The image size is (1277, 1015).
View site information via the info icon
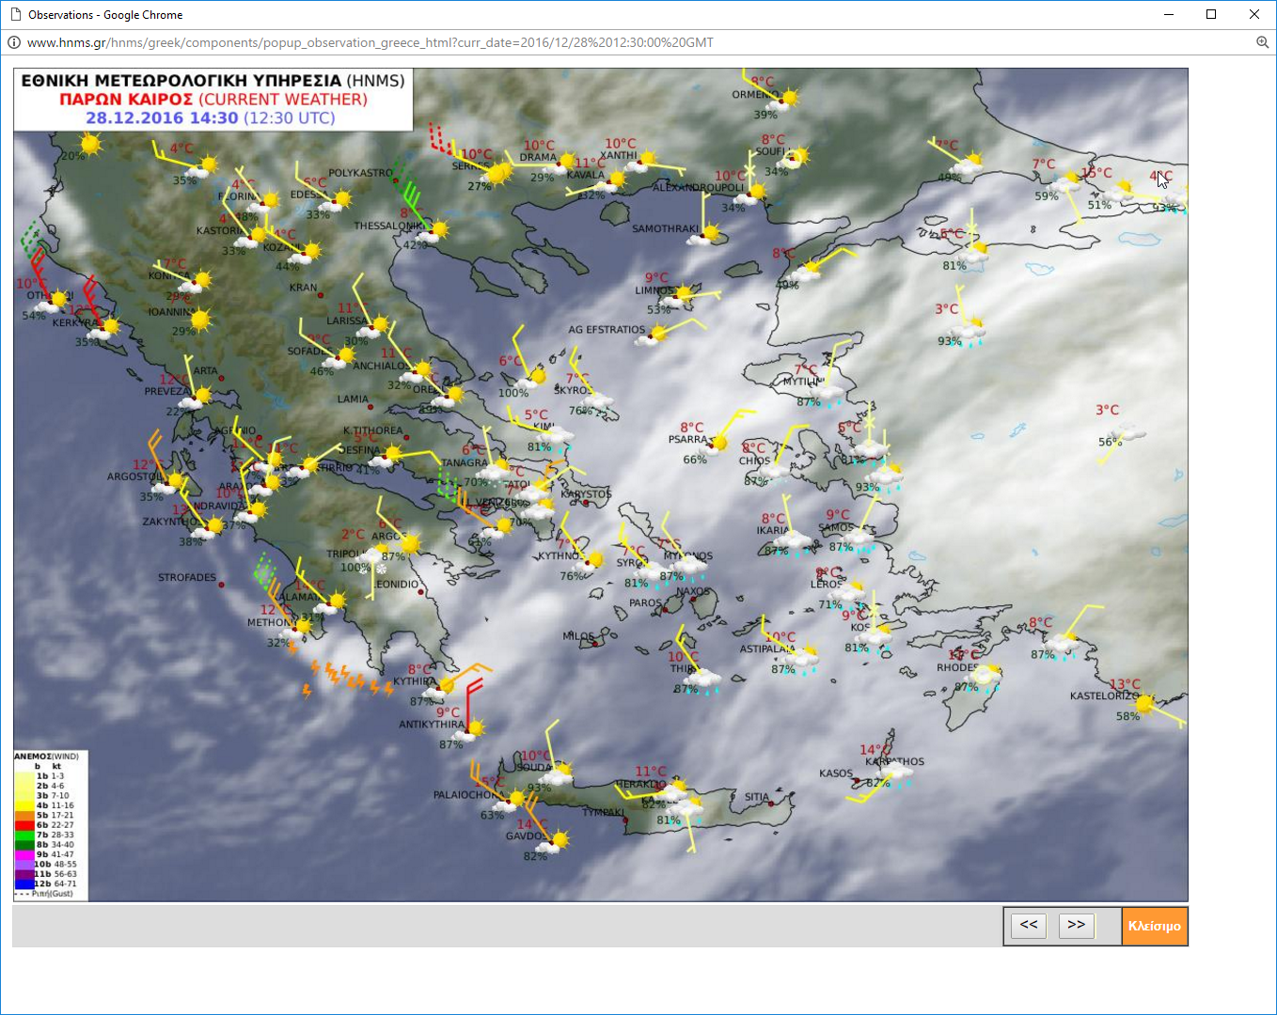14,42
